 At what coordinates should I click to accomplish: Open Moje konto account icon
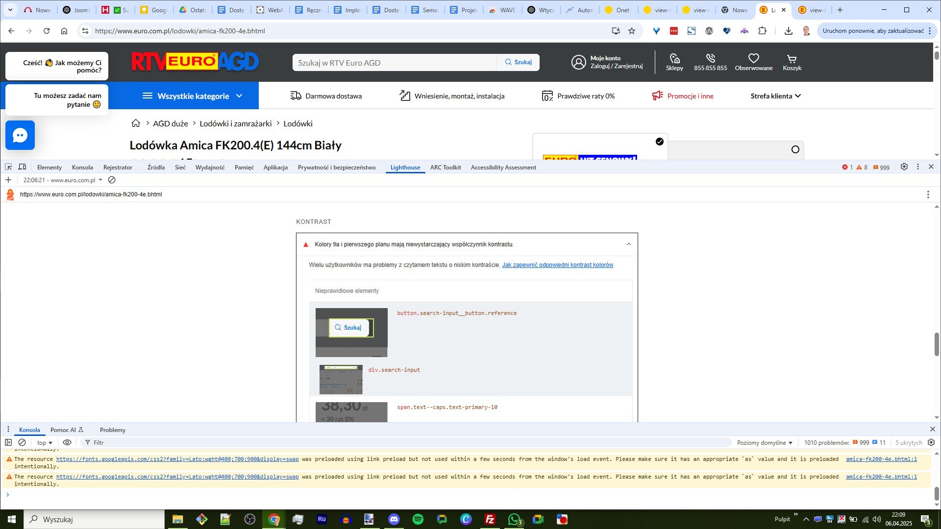tap(579, 62)
